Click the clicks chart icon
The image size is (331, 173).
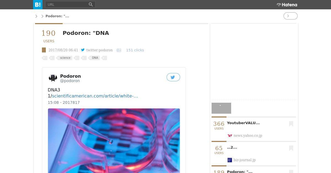pos(119,50)
